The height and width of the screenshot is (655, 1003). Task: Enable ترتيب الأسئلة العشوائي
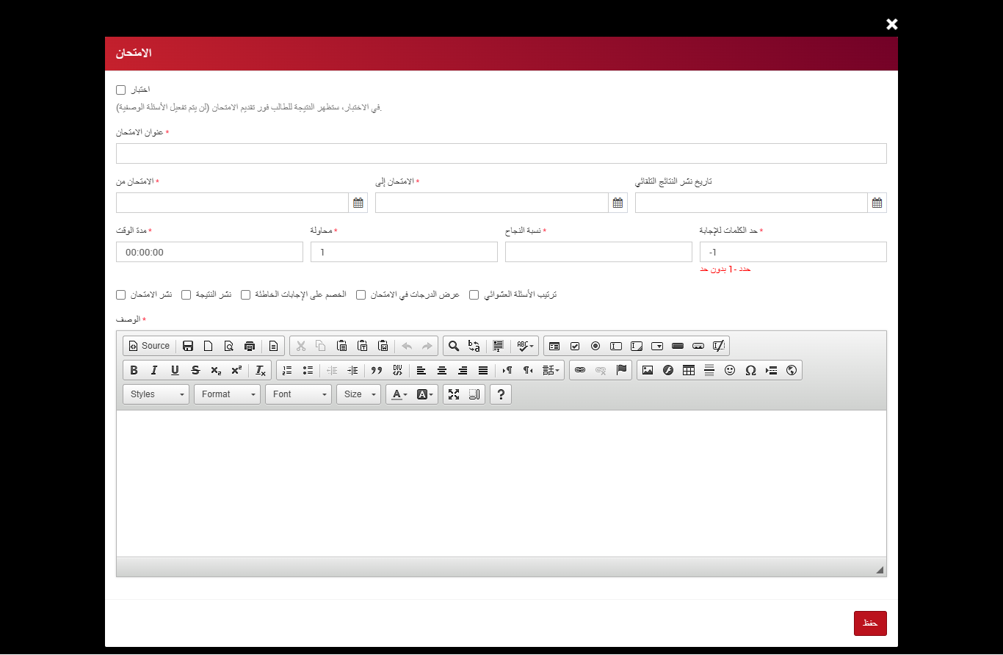pyautogui.click(x=474, y=294)
